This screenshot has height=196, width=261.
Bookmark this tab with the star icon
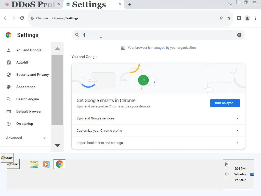[229, 18]
